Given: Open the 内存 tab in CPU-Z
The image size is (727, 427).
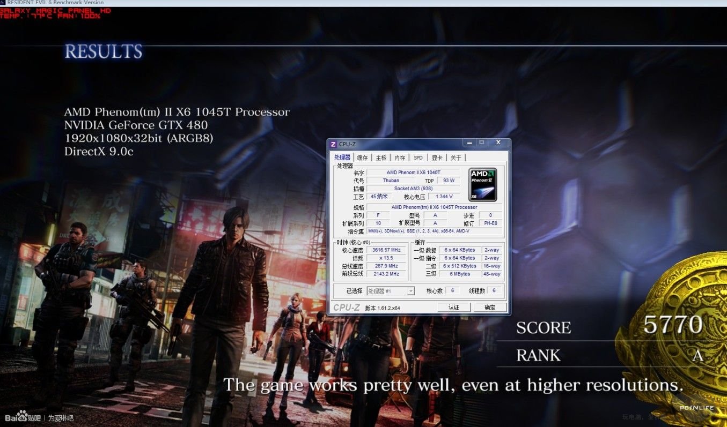Looking at the screenshot, I should tap(400, 158).
